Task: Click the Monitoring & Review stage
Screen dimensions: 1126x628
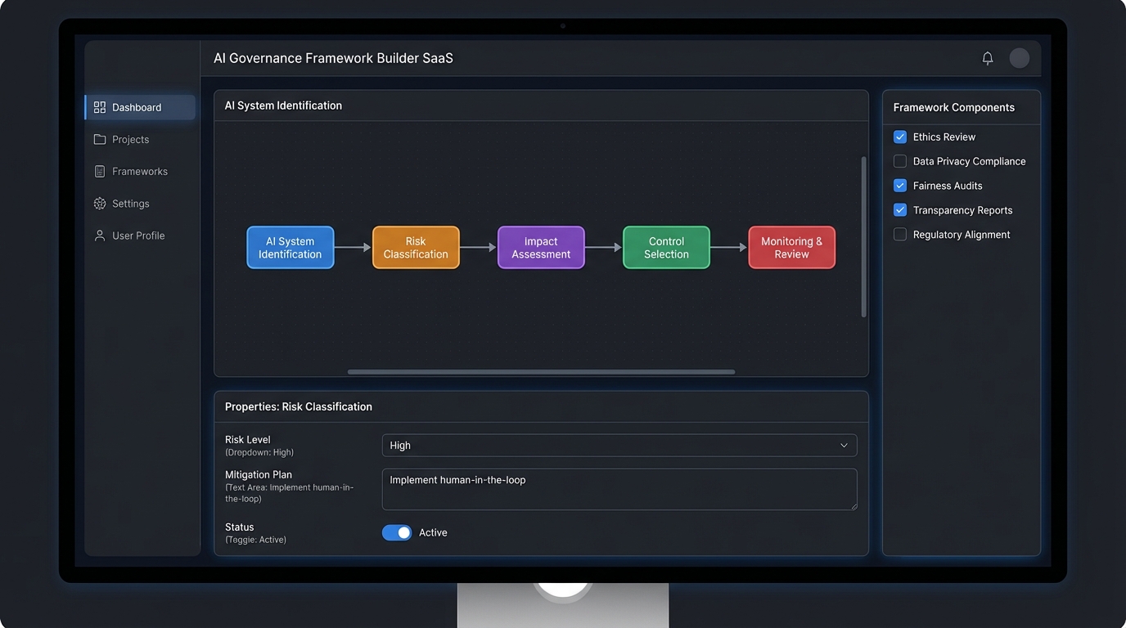Action: [791, 247]
